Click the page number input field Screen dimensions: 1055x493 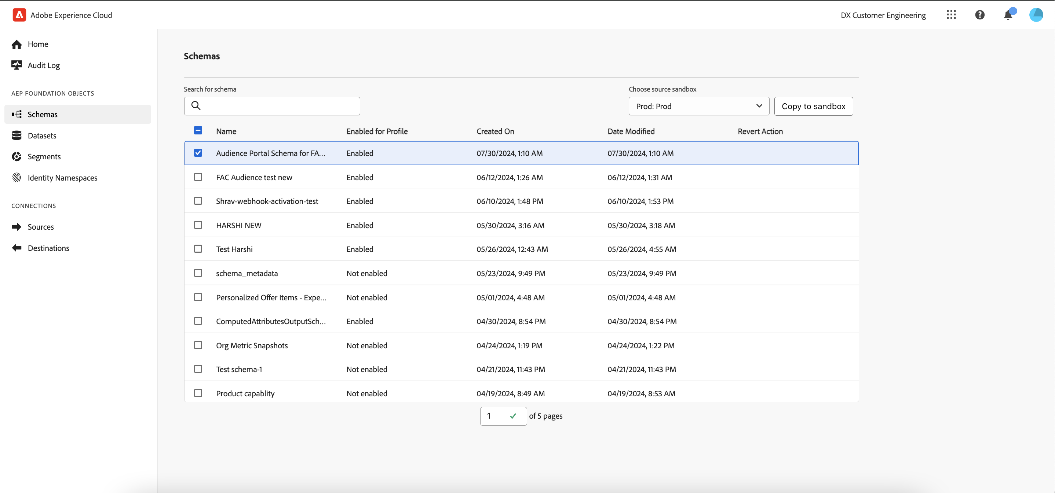pos(503,416)
